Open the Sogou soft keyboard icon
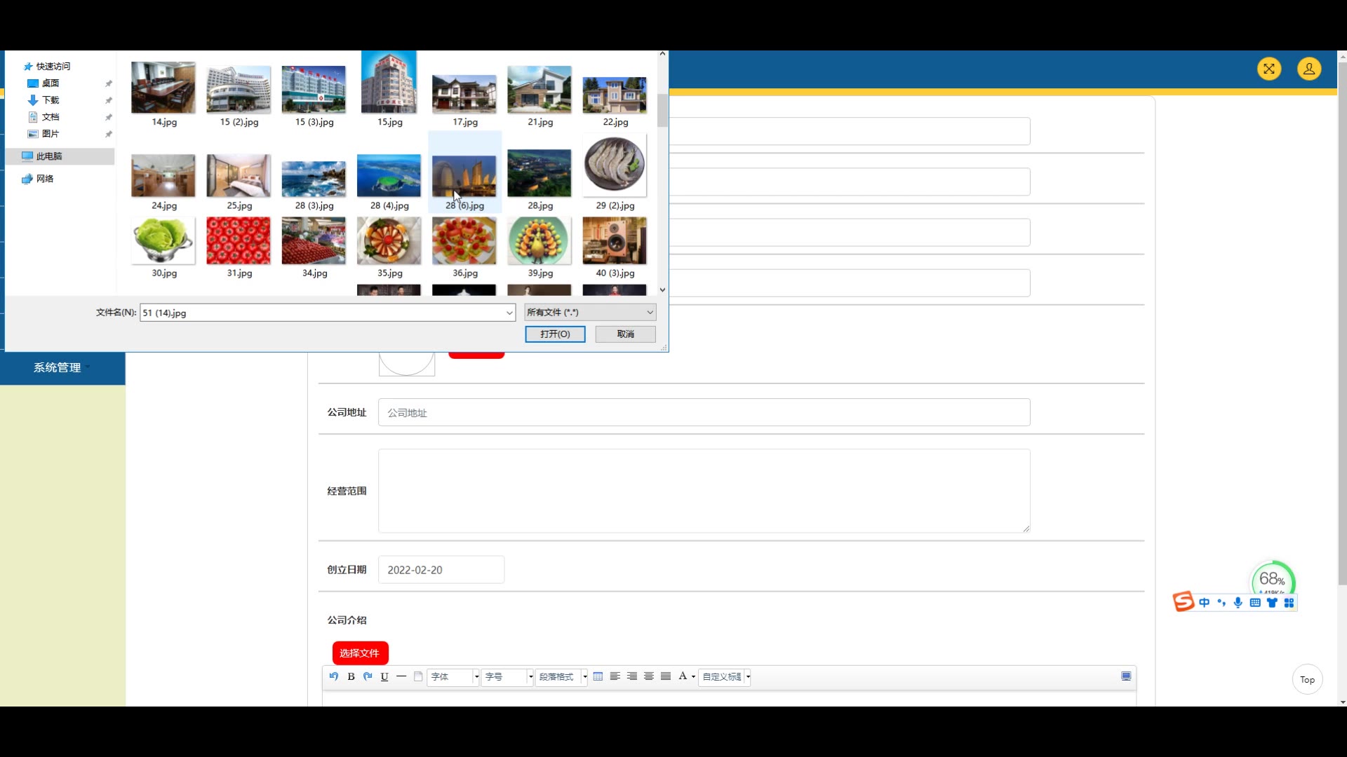1347x757 pixels. coord(1255,603)
